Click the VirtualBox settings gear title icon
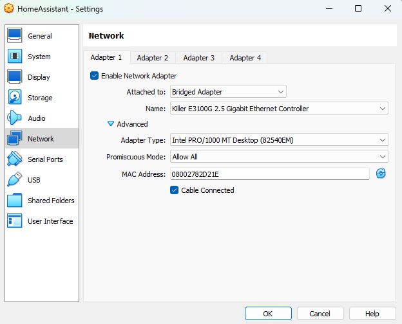Image resolution: width=402 pixels, height=324 pixels. coord(9,8)
